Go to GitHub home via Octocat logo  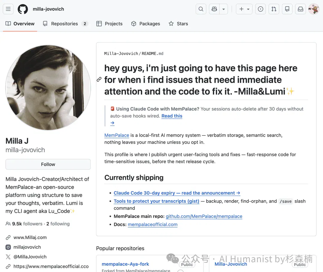pos(23,9)
